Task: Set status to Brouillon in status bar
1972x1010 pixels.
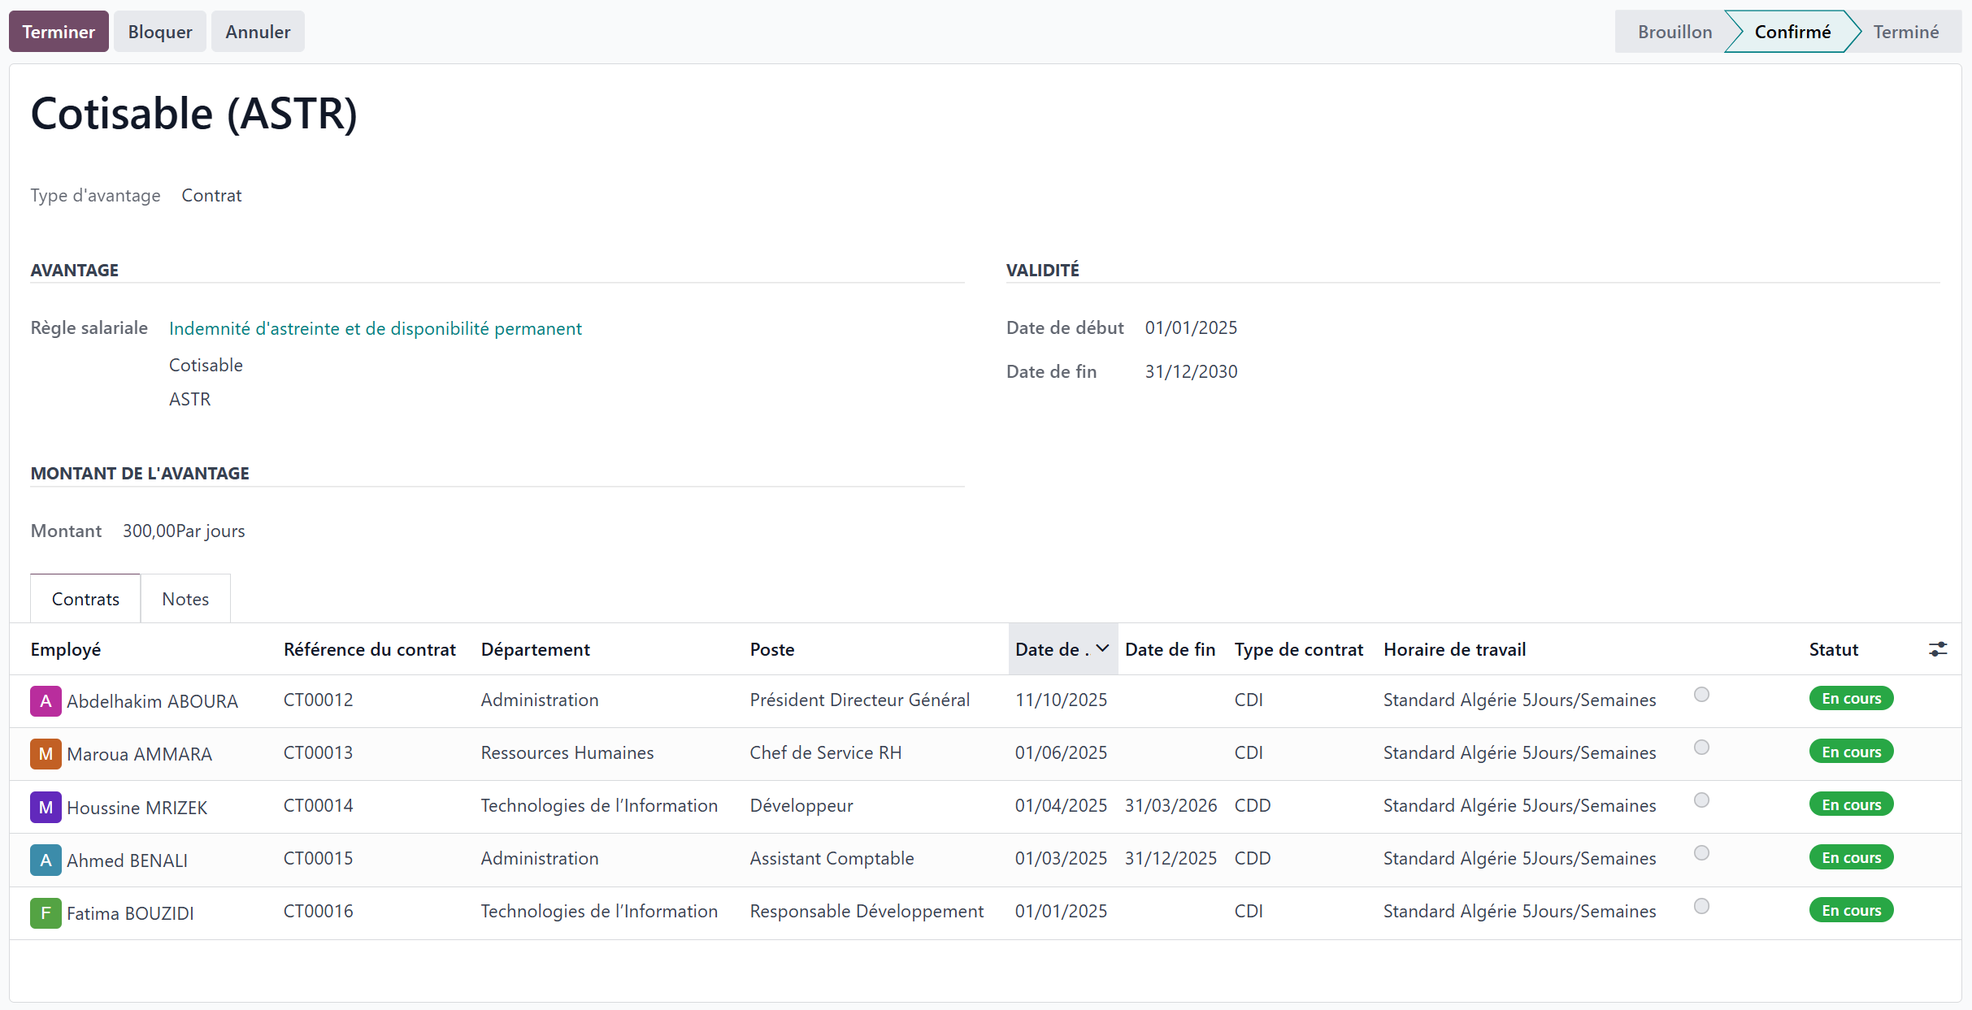Action: tap(1674, 32)
